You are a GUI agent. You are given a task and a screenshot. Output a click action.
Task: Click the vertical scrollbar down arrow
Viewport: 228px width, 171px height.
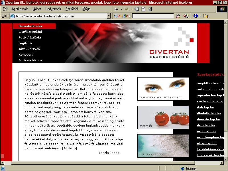coord(225,159)
